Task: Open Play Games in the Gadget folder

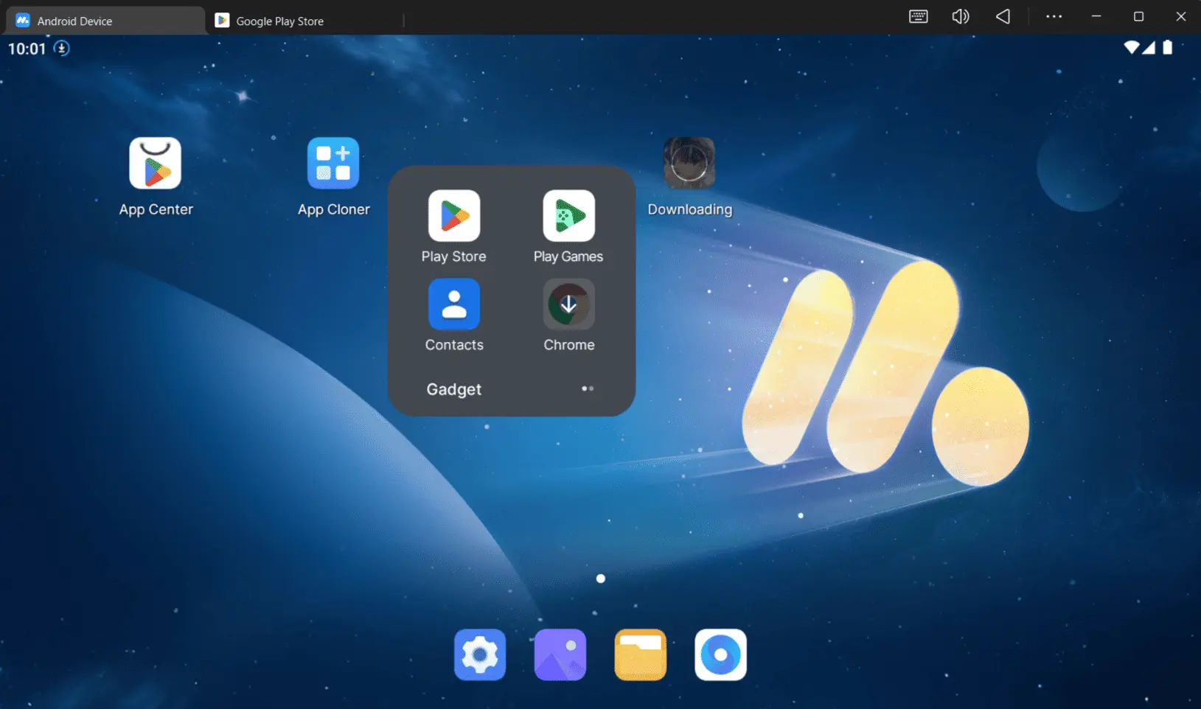Action: coord(568,215)
